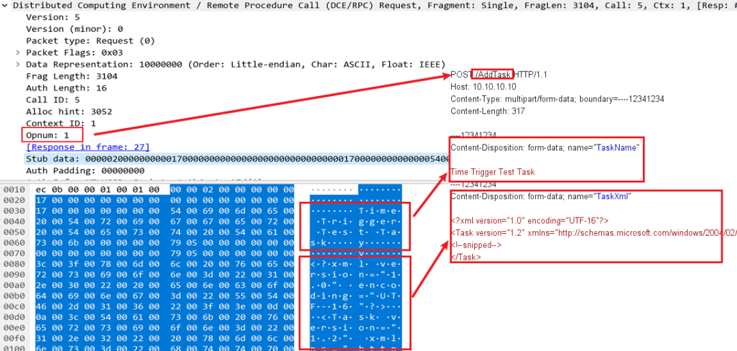Select the Frag Length: 3104 field
This screenshot has width=737, height=351.
click(72, 76)
